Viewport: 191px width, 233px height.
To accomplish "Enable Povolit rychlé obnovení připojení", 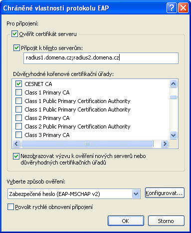I will (x=10, y=207).
